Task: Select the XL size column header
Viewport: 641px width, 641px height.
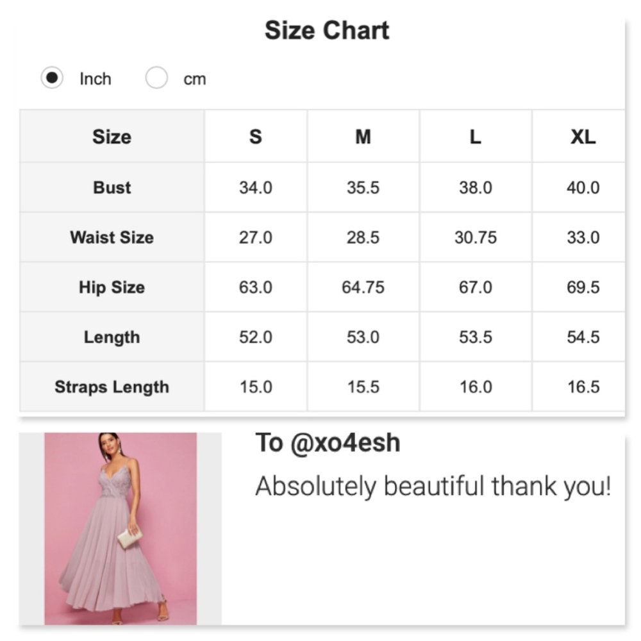Action: (x=583, y=137)
